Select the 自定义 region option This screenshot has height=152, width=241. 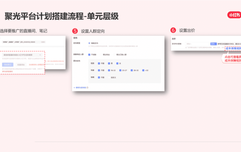[x=109, y=78]
